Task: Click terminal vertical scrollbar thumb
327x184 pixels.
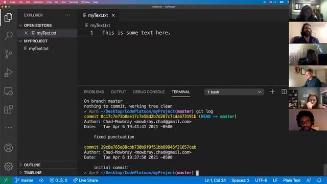Action: coord(325,170)
